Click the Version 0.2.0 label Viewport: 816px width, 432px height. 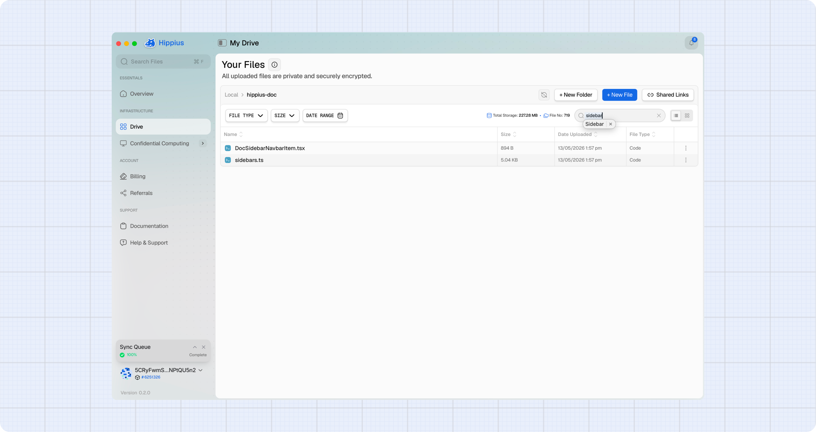pos(135,393)
